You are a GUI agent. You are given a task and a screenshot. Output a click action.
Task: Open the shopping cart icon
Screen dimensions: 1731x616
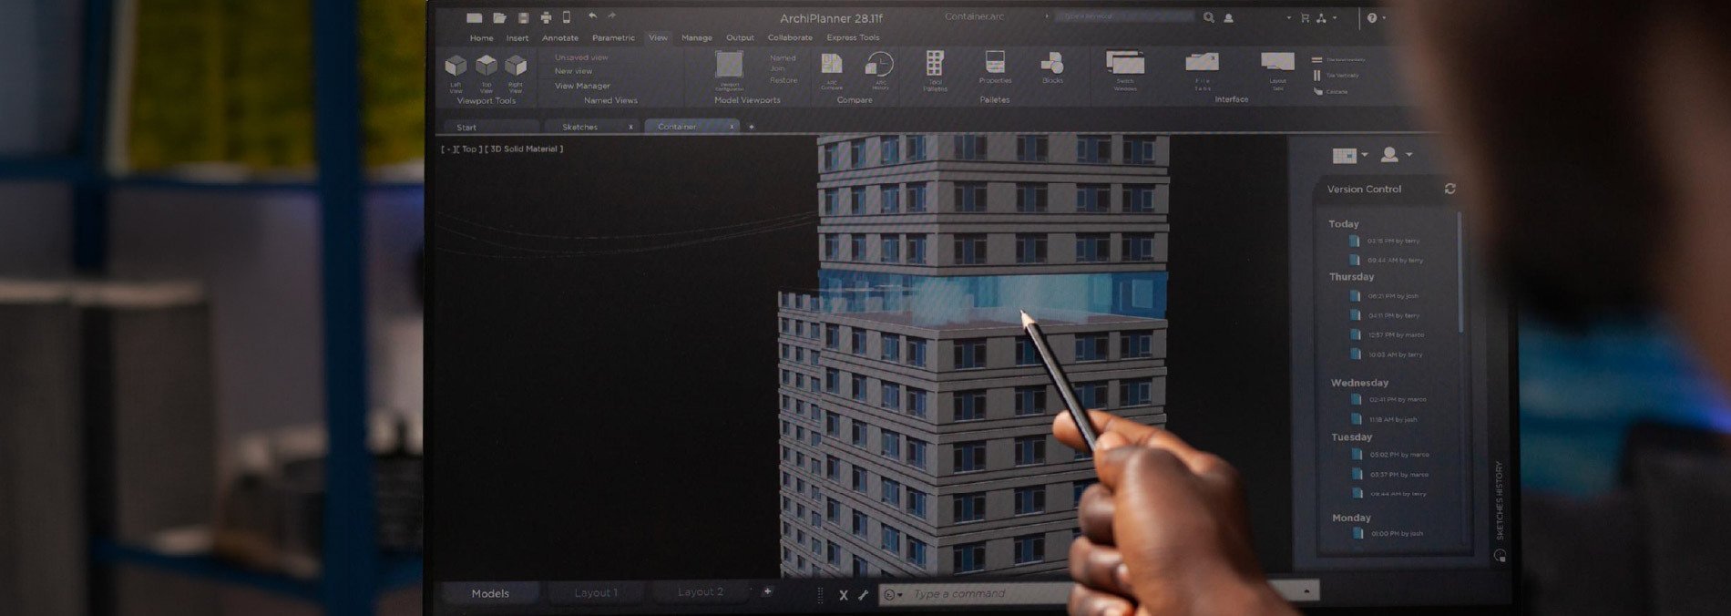pos(1305,17)
